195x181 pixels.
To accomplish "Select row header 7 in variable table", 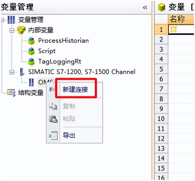I will tap(161, 89).
